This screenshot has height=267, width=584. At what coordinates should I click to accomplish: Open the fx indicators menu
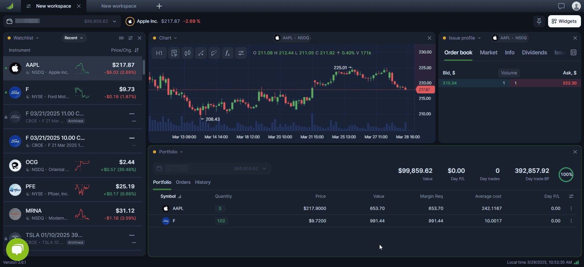point(228,53)
